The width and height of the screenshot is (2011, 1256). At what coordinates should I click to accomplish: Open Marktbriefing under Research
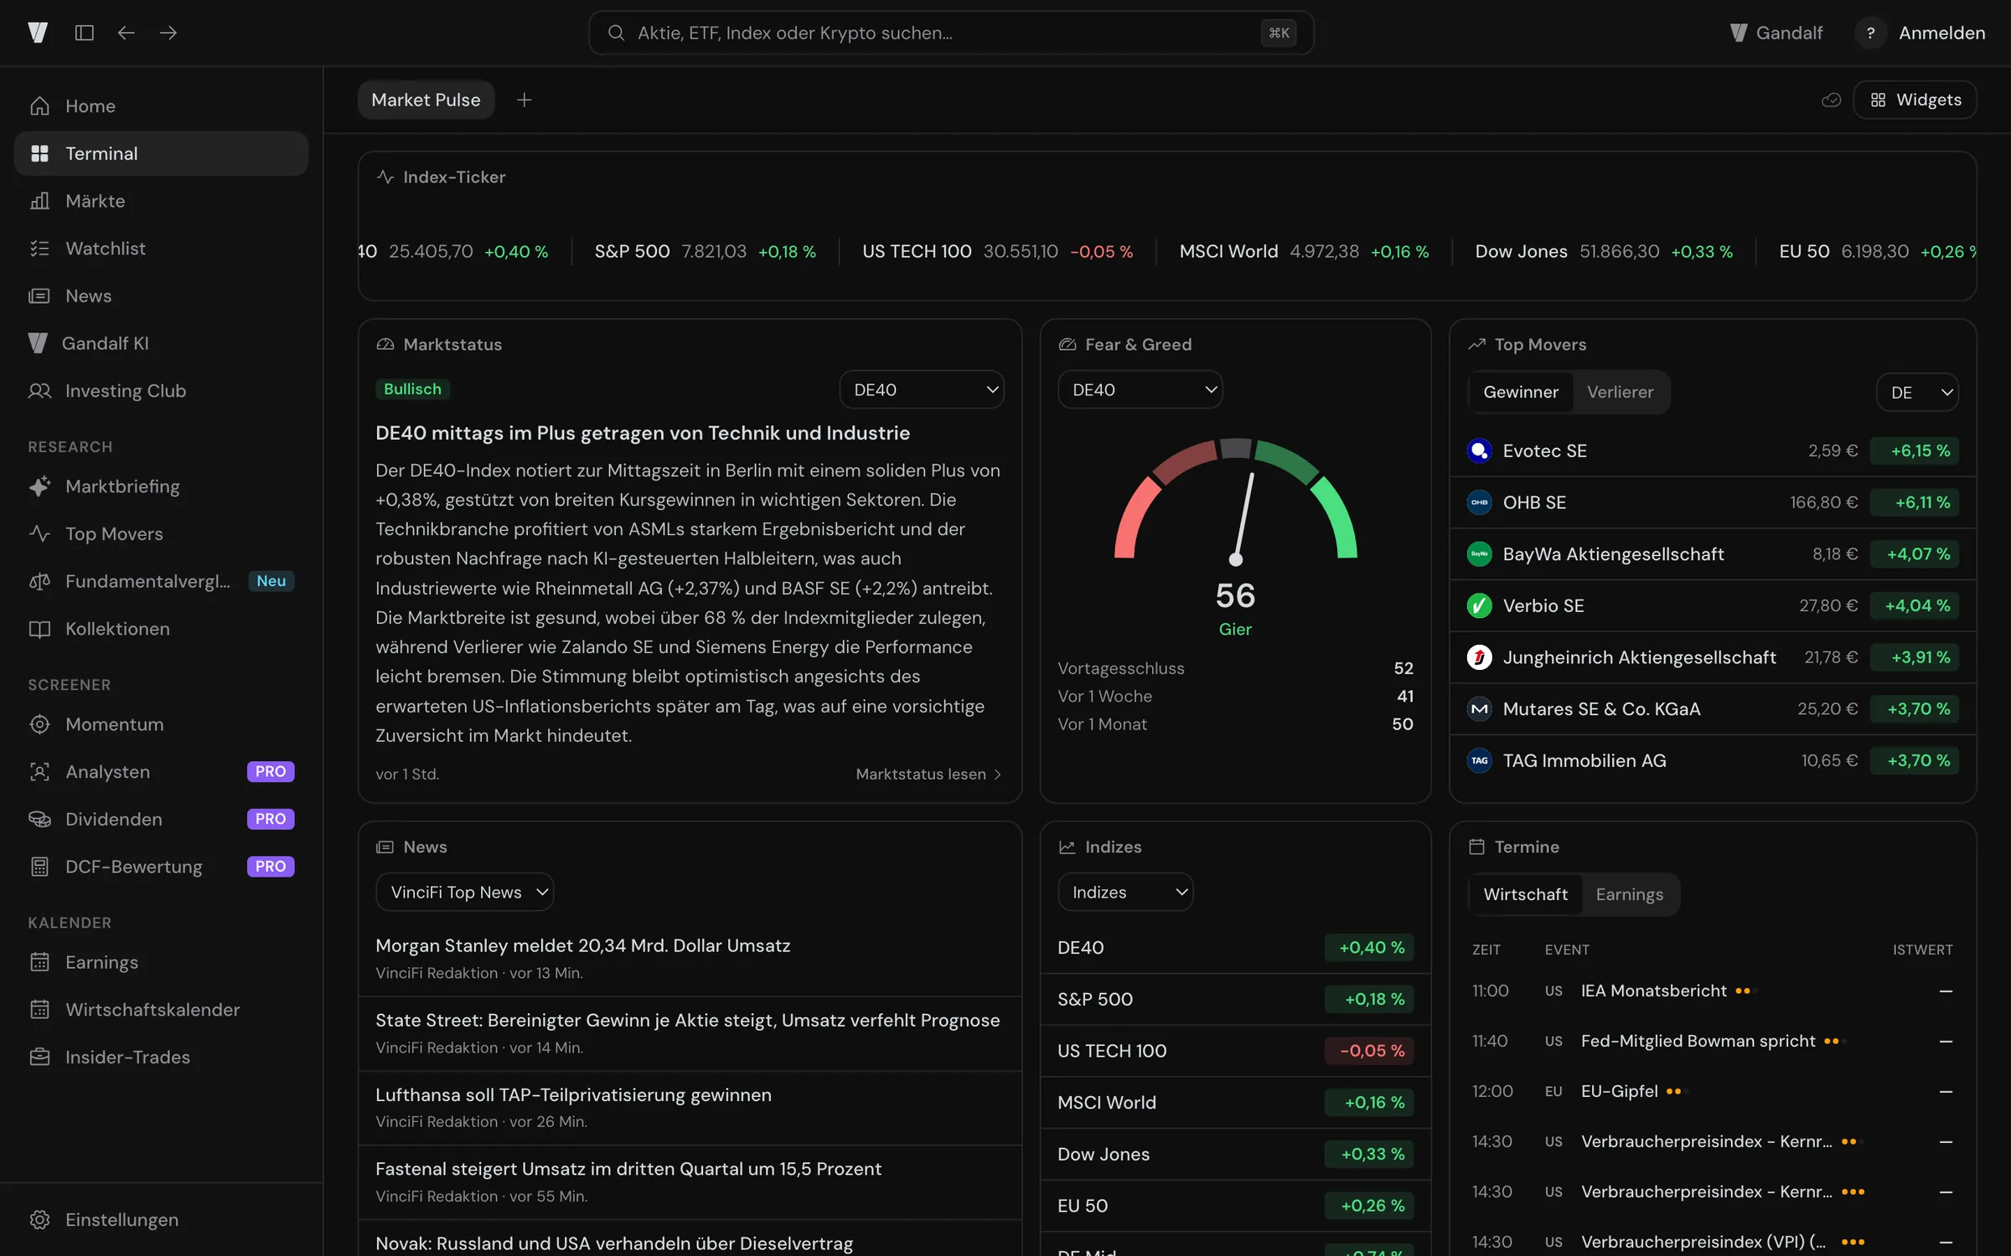[x=161, y=486]
